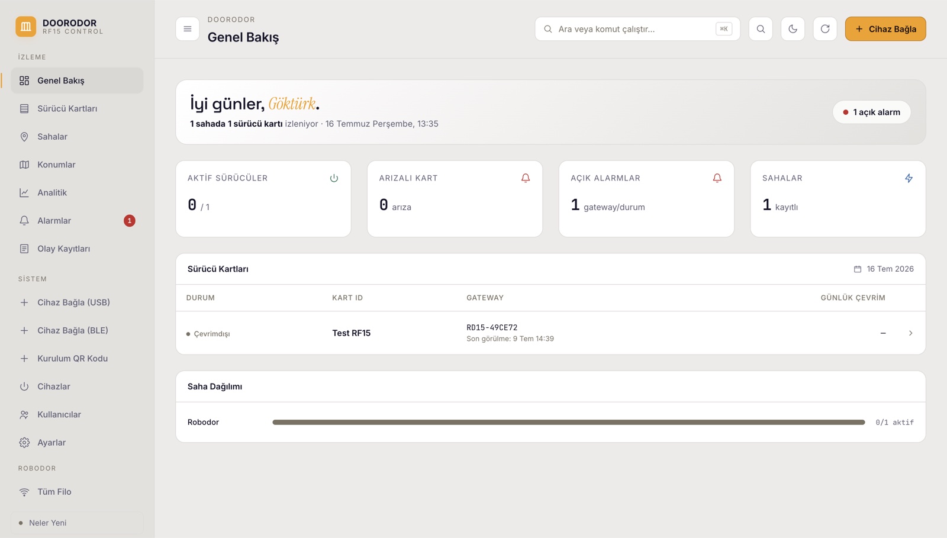Click the DOORODOR breadcrumb above heading
This screenshot has height=538, width=947.
coord(231,20)
